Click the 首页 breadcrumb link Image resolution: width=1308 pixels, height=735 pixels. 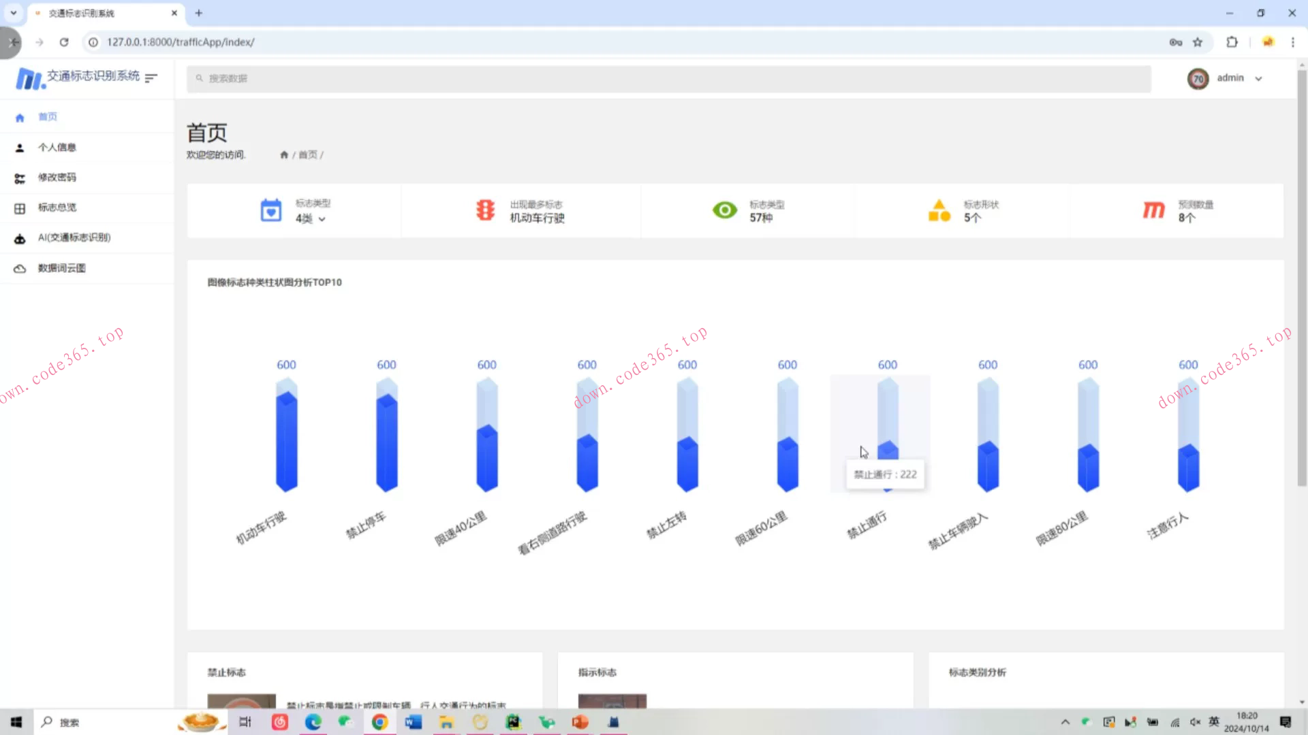(308, 155)
